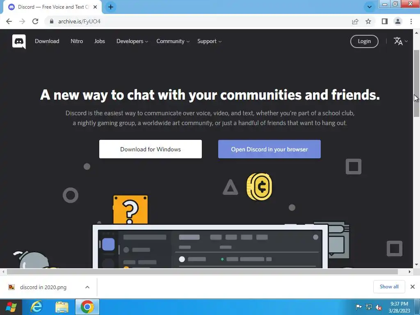This screenshot has width=420, height=315.
Task: Go back with the browser back arrow
Action: pos(9,21)
